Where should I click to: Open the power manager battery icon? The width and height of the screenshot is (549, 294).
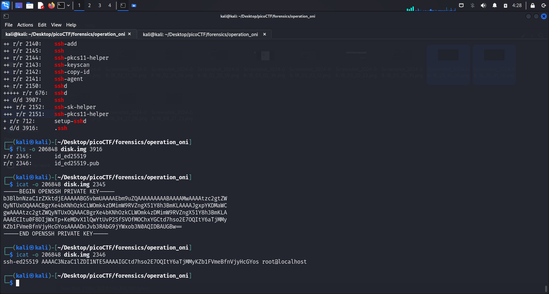[x=505, y=5]
